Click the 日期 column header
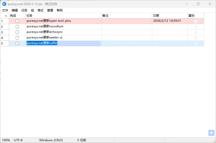The height and width of the screenshot is (143, 216). pyautogui.click(x=170, y=16)
